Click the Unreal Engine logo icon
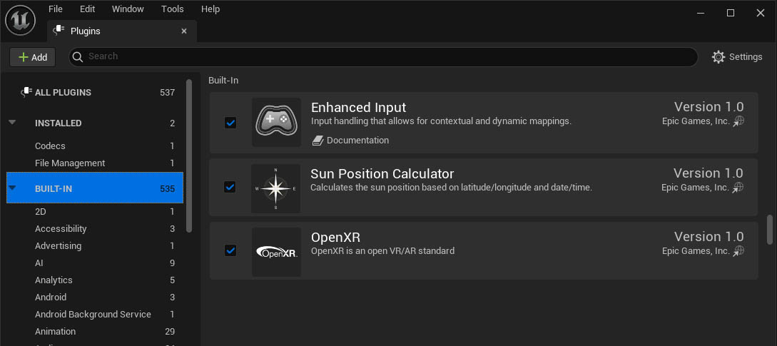Image resolution: width=777 pixels, height=346 pixels. pos(20,20)
